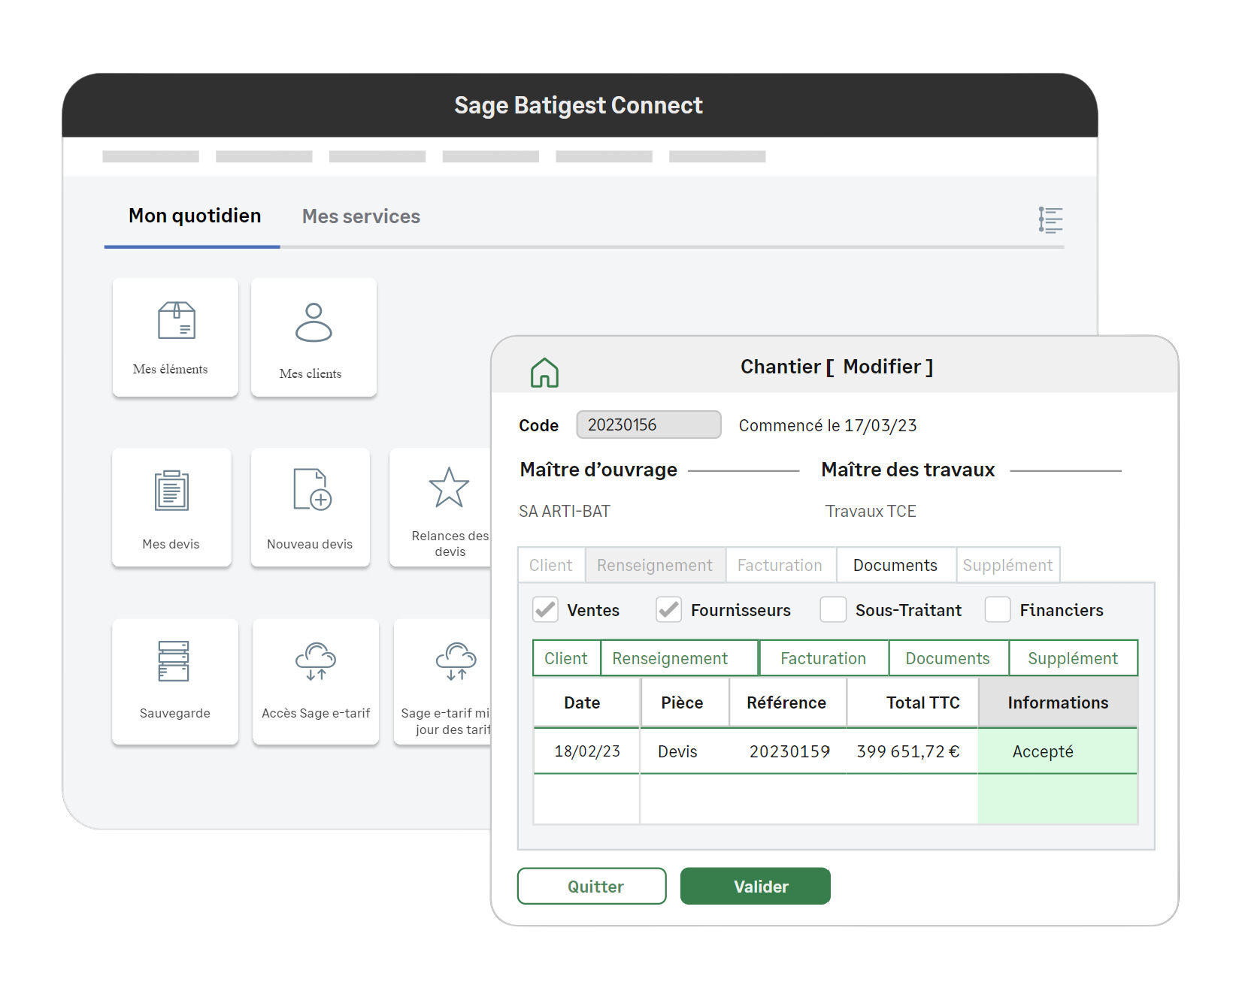Open the Mes devis clipboard icon
Image resolution: width=1236 pixels, height=985 pixels.
click(x=171, y=491)
